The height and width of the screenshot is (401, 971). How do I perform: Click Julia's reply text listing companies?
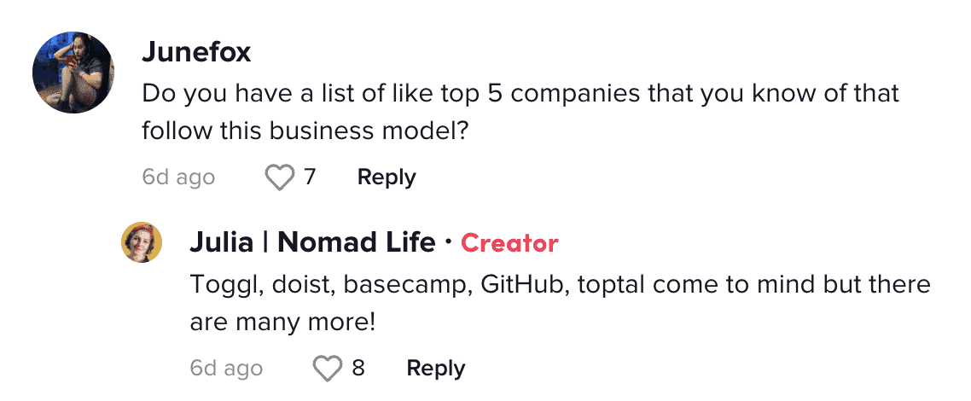(561, 304)
